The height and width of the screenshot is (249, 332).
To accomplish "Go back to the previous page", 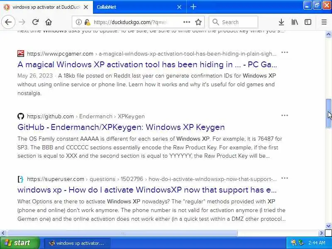I will [x=8, y=22].
